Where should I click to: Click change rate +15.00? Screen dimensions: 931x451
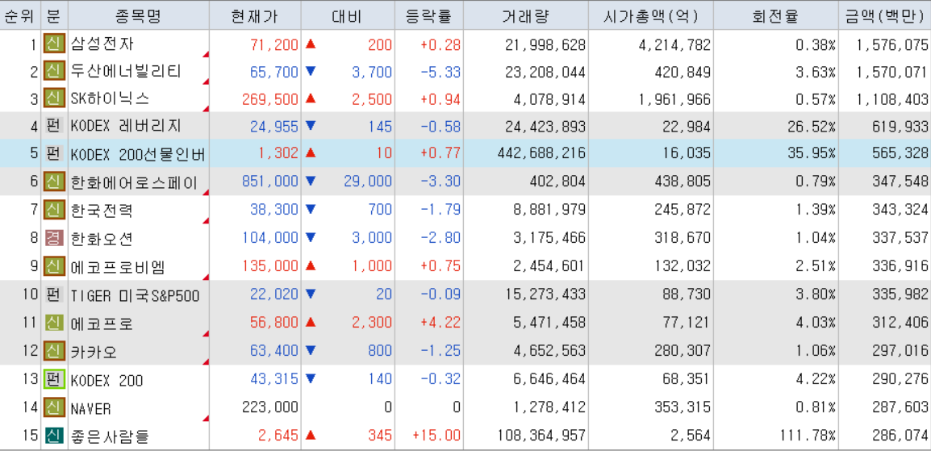[x=436, y=436]
